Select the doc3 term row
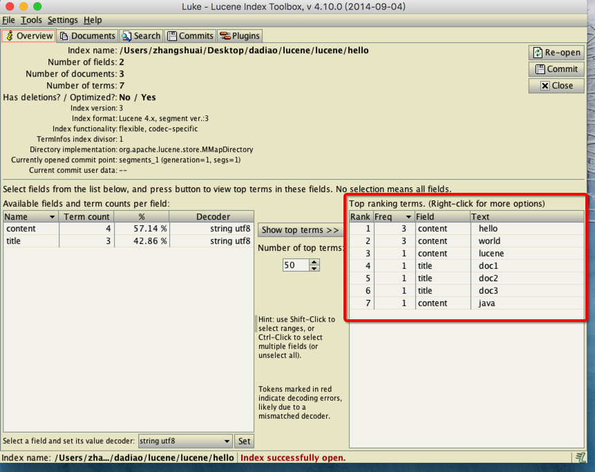The width and height of the screenshot is (595, 472). tap(466, 291)
